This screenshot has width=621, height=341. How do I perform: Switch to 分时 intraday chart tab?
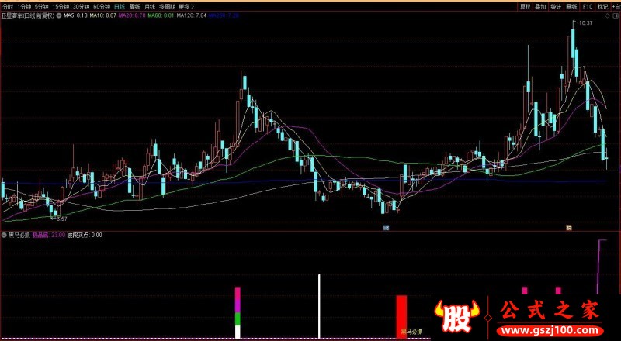[8, 6]
